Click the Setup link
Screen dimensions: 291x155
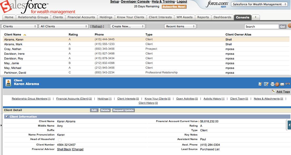tap(114, 2)
